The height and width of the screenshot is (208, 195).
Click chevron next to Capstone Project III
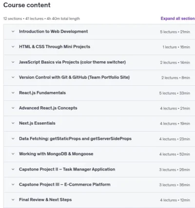13,185
